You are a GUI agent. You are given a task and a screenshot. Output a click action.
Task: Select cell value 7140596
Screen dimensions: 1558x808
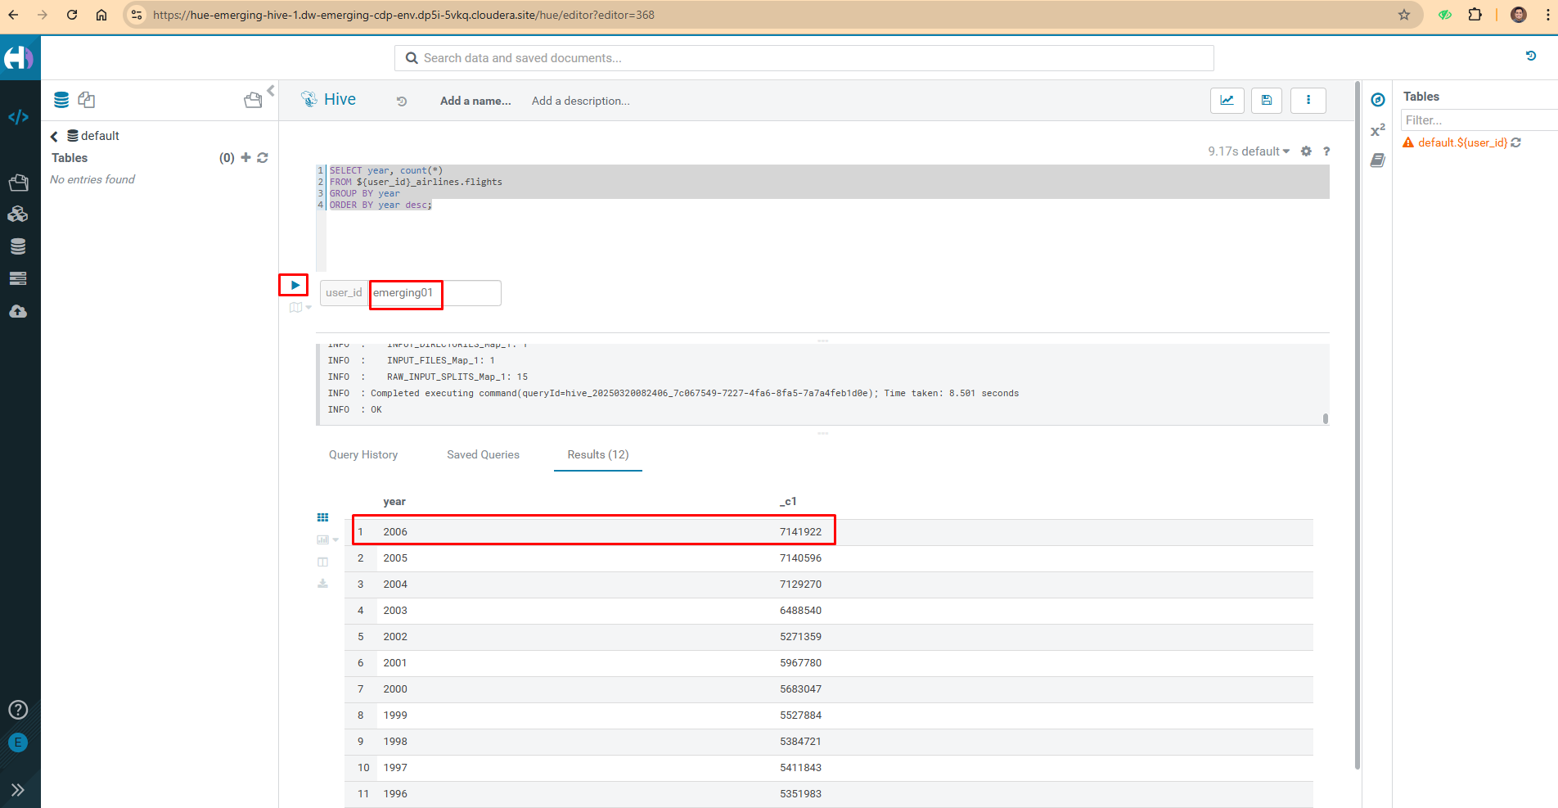[x=800, y=558]
